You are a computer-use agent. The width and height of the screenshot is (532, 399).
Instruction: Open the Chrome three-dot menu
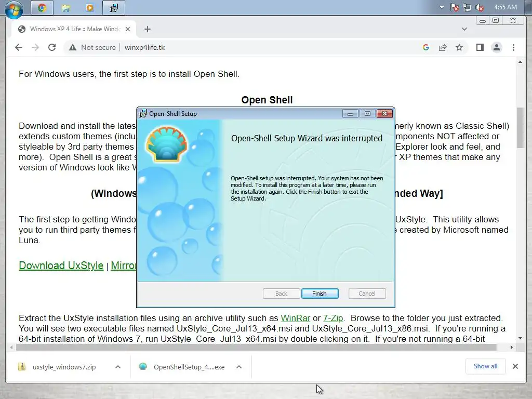coord(513,47)
